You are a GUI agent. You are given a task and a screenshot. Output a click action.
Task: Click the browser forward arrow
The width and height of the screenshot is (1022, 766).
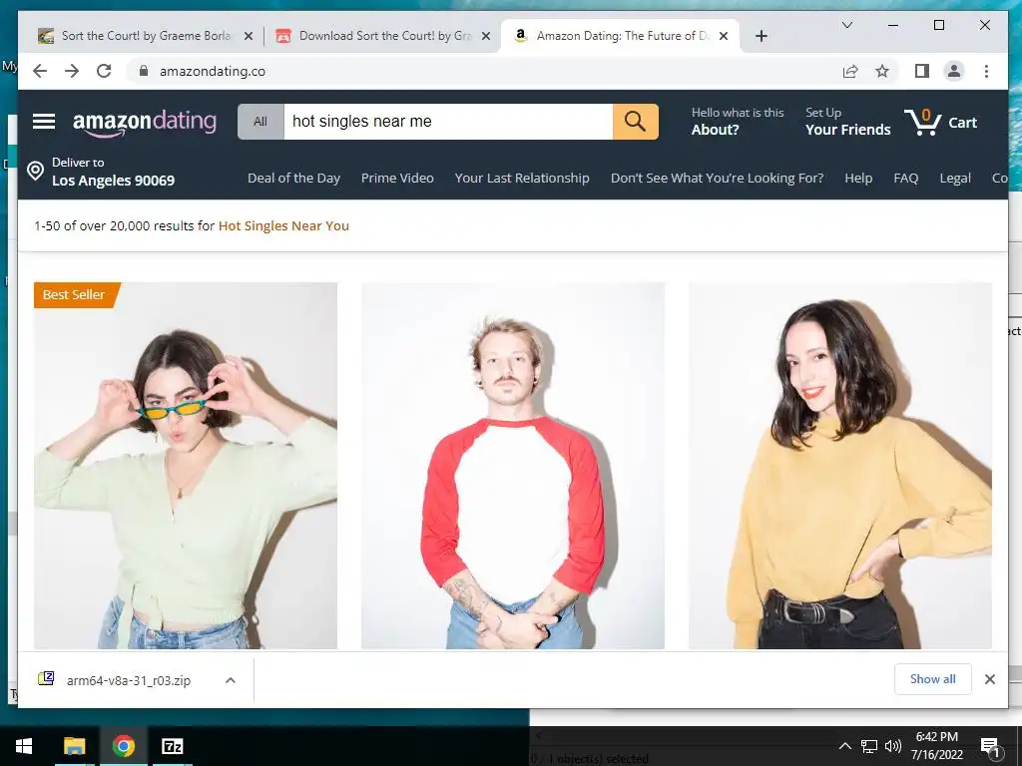[72, 71]
